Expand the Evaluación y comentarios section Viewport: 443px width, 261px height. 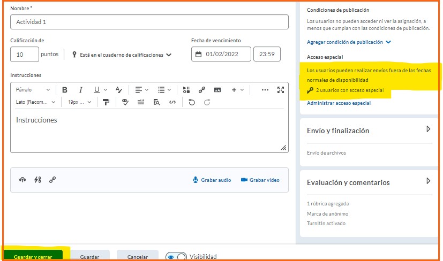coord(428,182)
